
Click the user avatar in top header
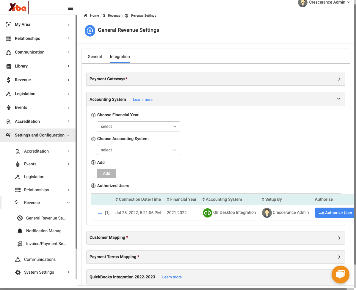303,3
